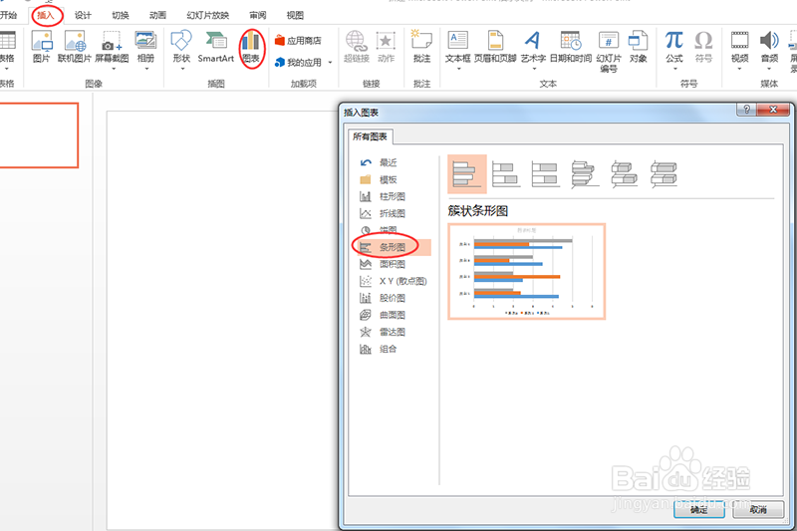Insert a 视频 video
Viewport: 797px width, 531px height.
[739, 47]
